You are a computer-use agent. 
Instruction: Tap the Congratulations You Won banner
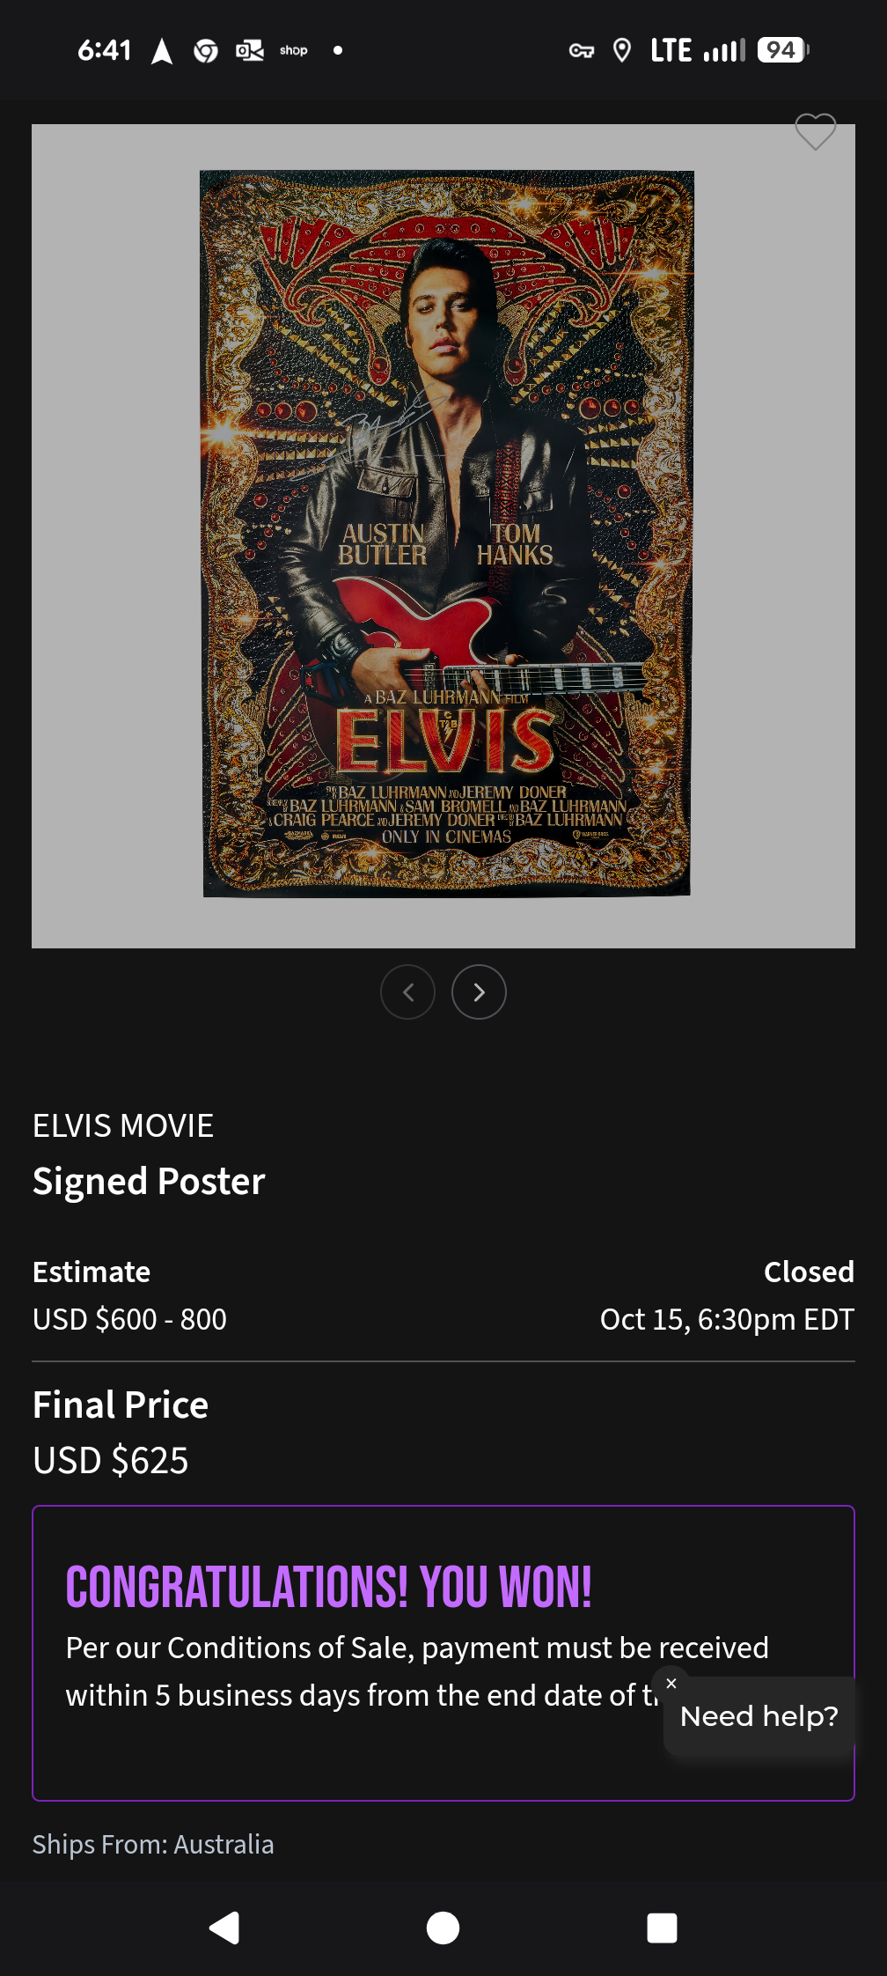tap(328, 1587)
